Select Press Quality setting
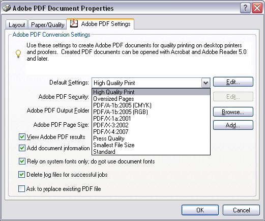This screenshot has height=221, width=265. pos(151,139)
